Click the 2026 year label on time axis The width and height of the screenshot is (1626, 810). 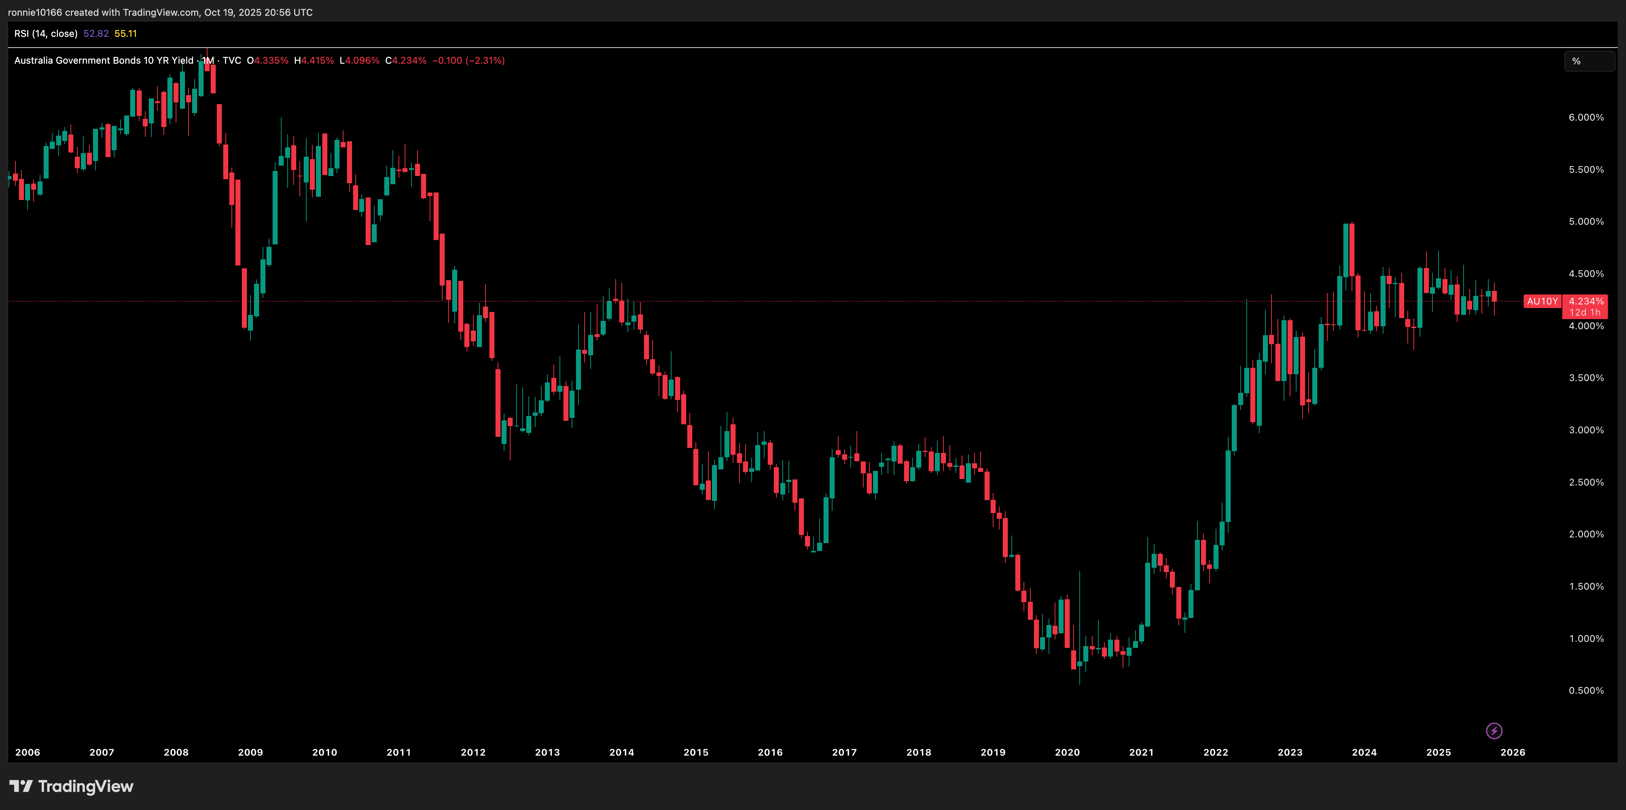1512,752
